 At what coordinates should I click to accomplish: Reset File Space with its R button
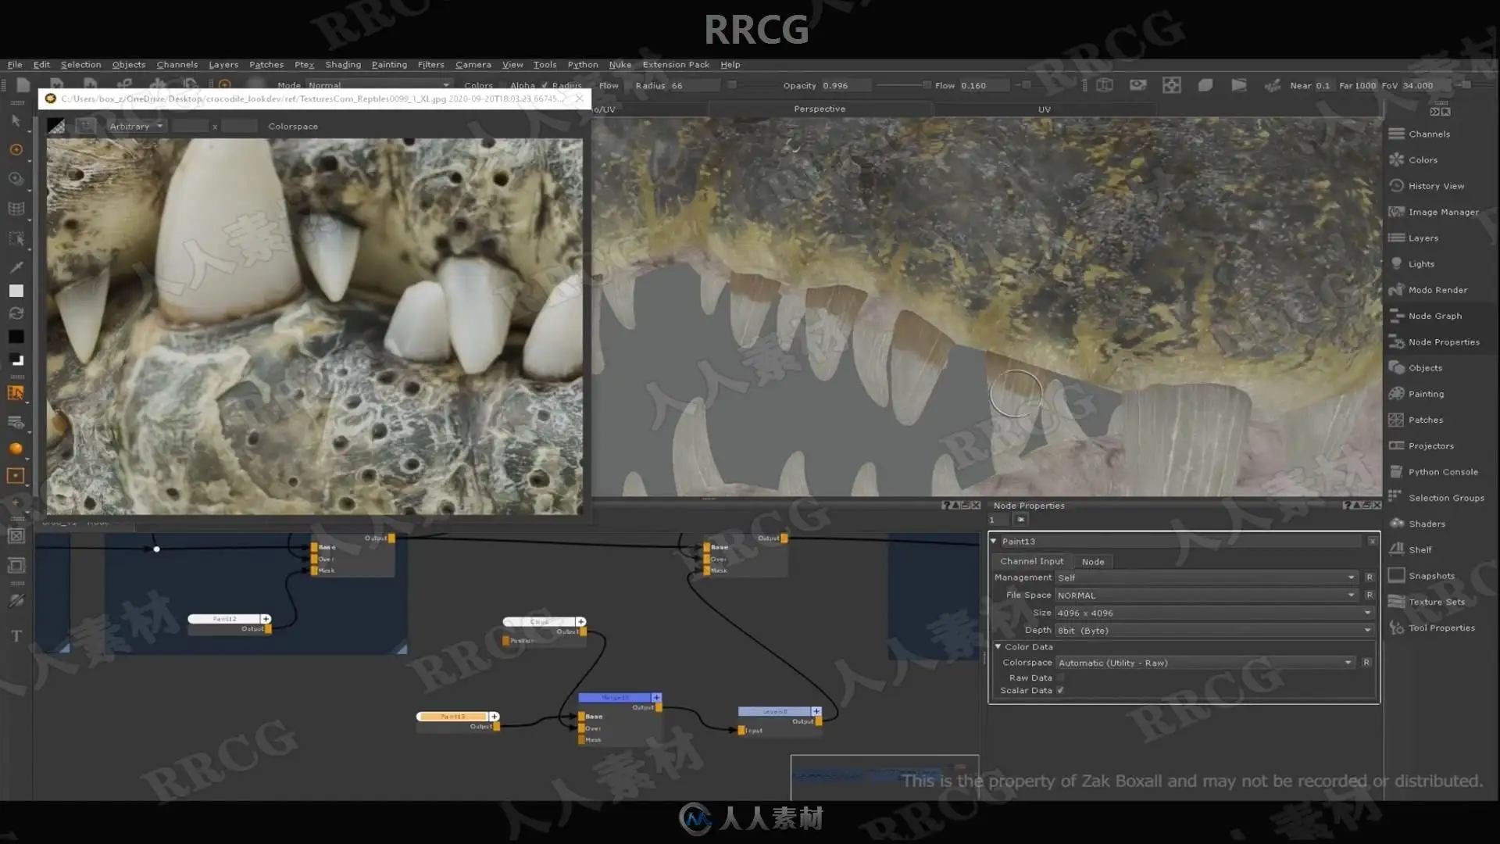point(1370,595)
